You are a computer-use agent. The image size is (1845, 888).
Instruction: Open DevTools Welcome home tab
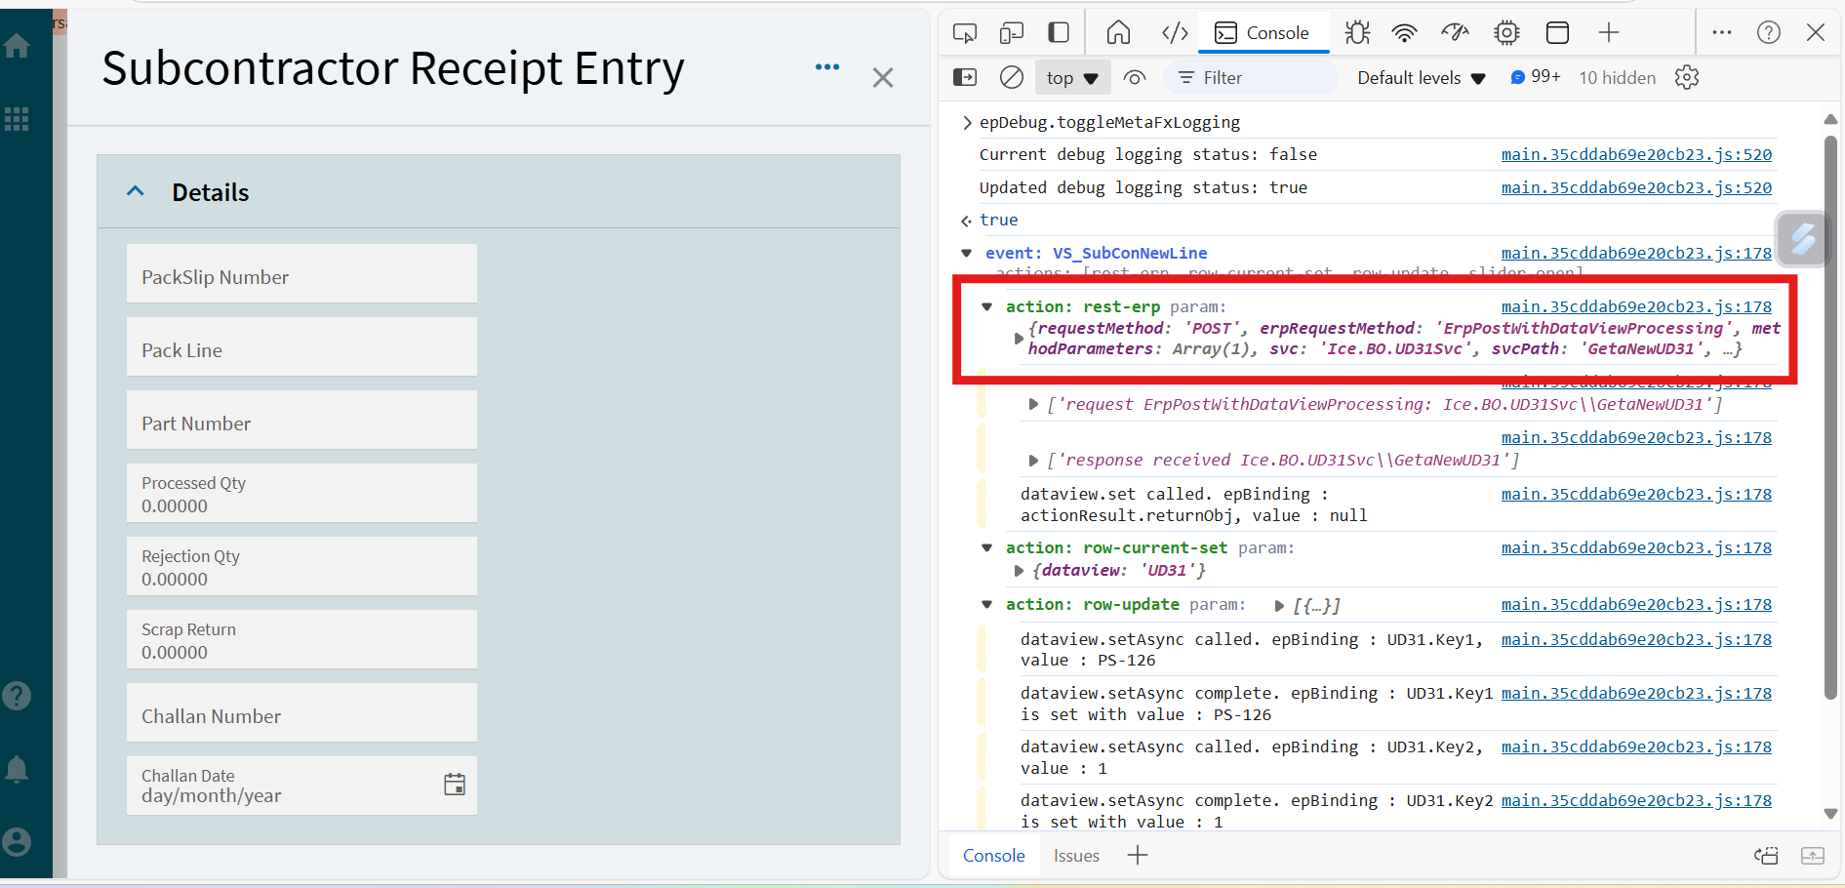click(x=1118, y=33)
